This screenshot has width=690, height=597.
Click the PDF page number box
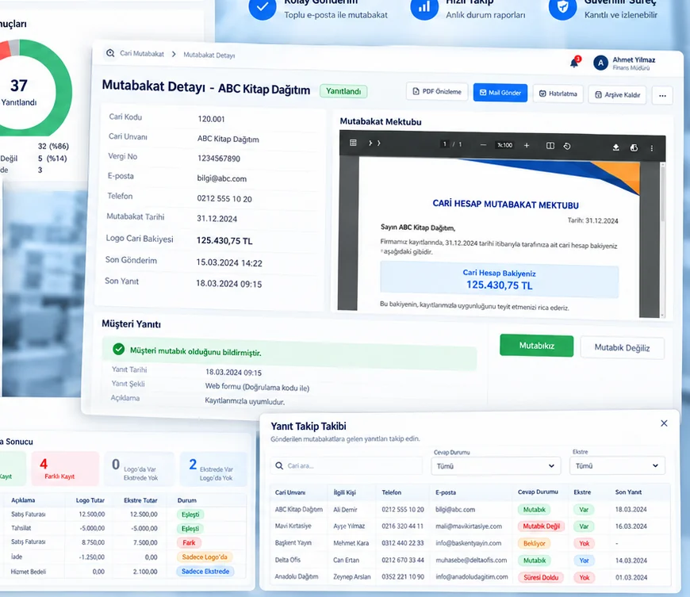[445, 144]
